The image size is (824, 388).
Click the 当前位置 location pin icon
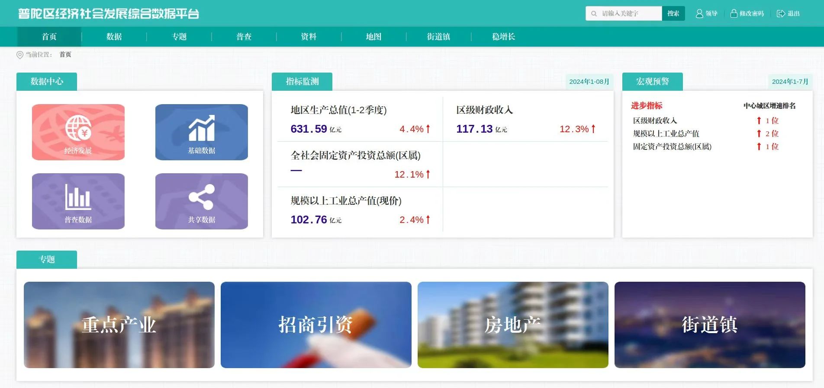coord(20,55)
